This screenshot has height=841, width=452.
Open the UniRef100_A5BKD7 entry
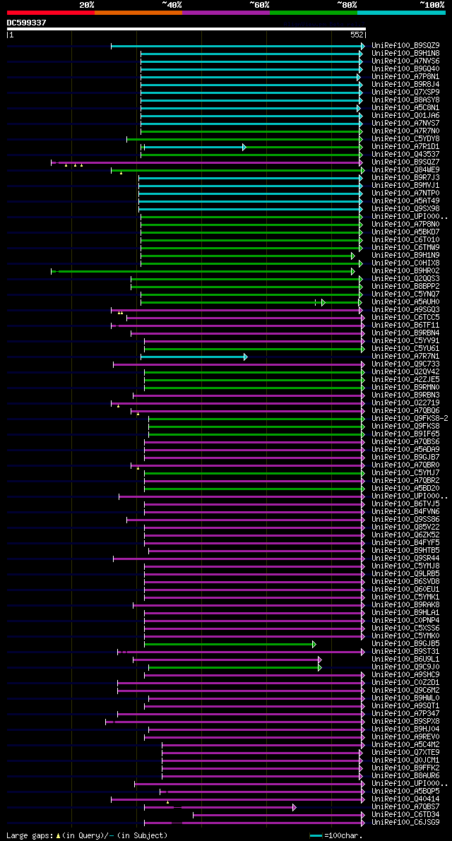[x=406, y=232]
